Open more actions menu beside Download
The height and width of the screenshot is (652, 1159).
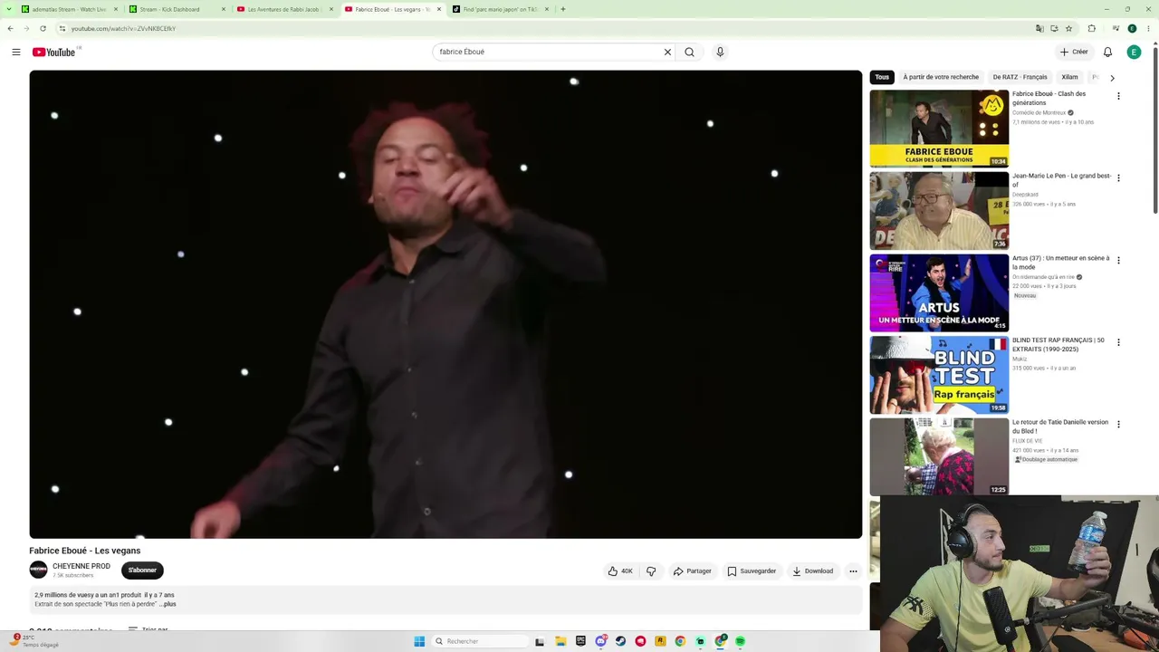point(853,571)
